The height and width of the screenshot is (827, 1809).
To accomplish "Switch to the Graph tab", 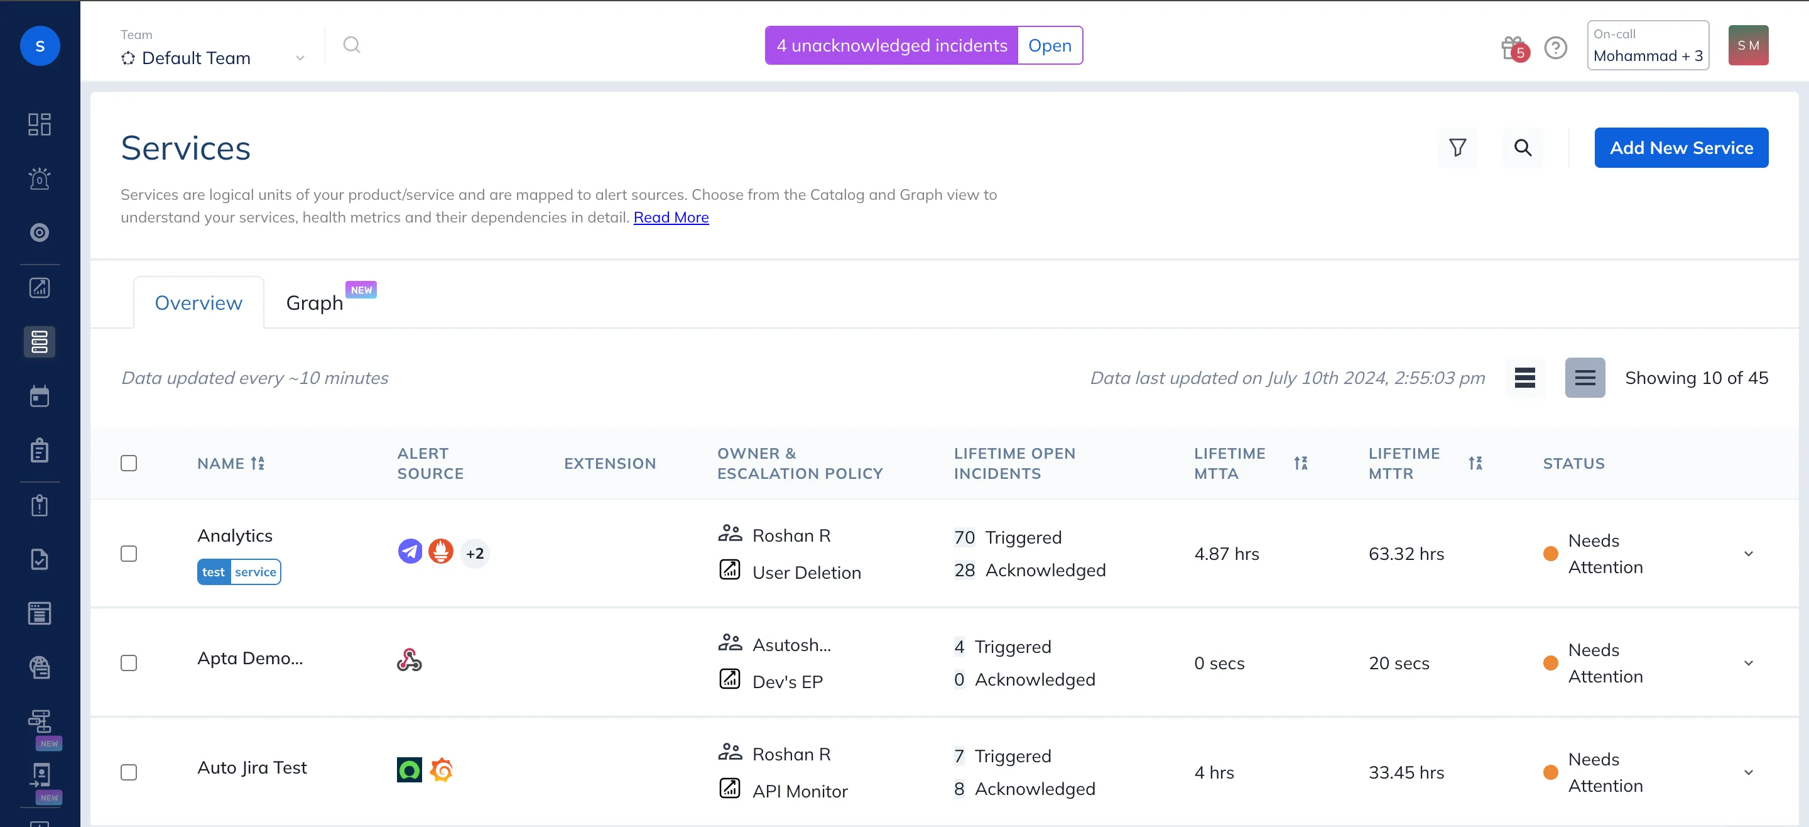I will pyautogui.click(x=315, y=303).
